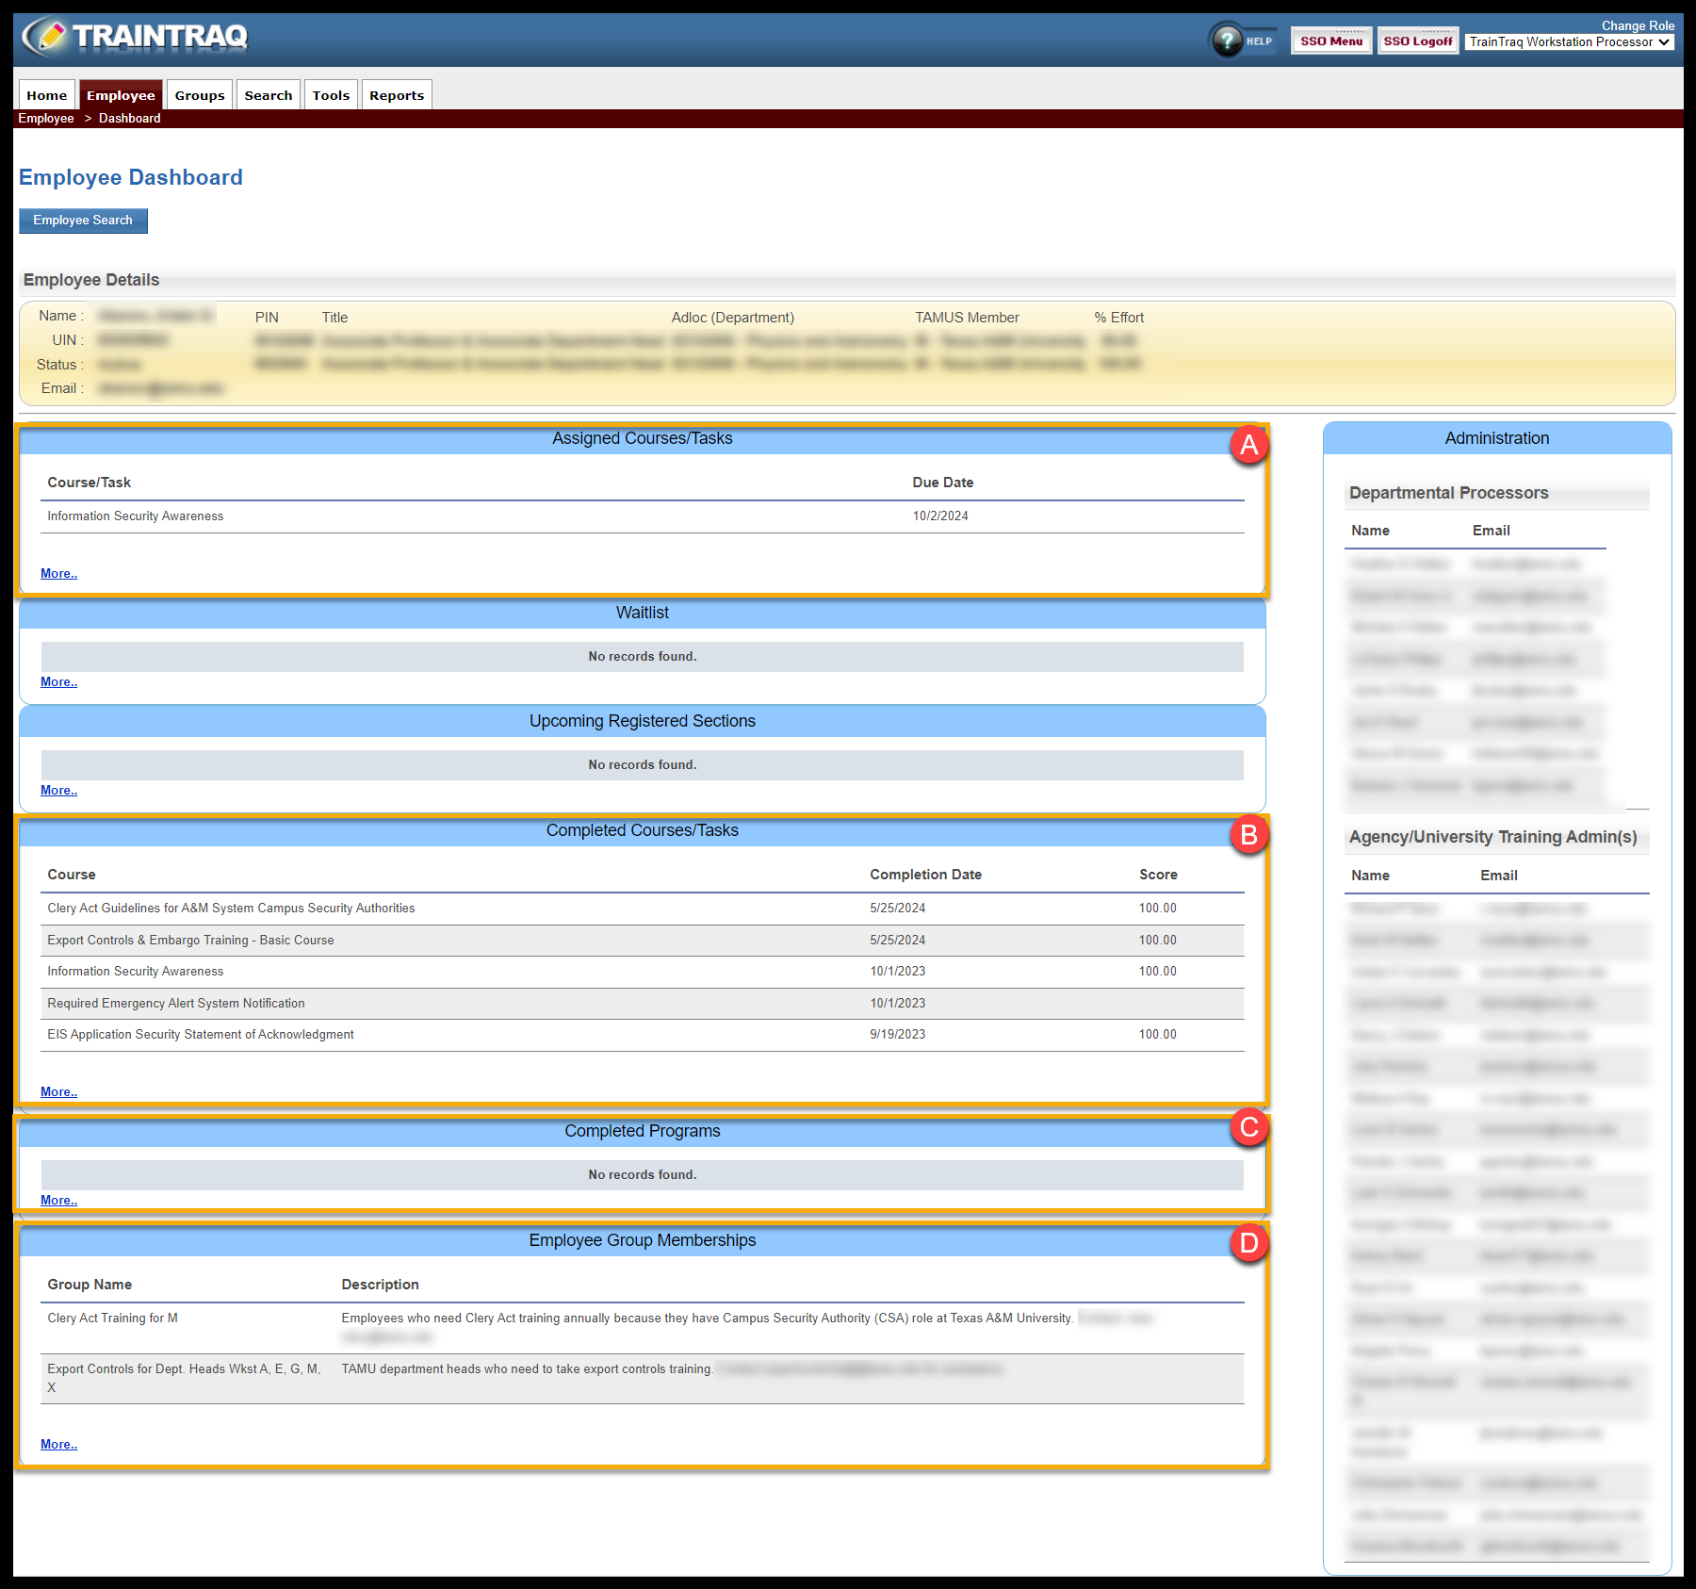Select the Search tab
The height and width of the screenshot is (1589, 1696).
[269, 95]
